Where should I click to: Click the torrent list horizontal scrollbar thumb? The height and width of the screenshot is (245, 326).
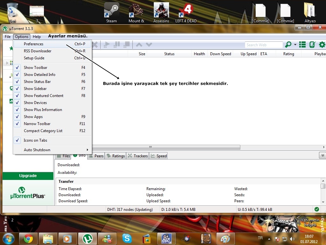tap(166, 147)
